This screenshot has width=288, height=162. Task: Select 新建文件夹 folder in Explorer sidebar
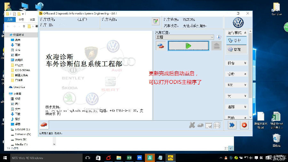[19, 75]
